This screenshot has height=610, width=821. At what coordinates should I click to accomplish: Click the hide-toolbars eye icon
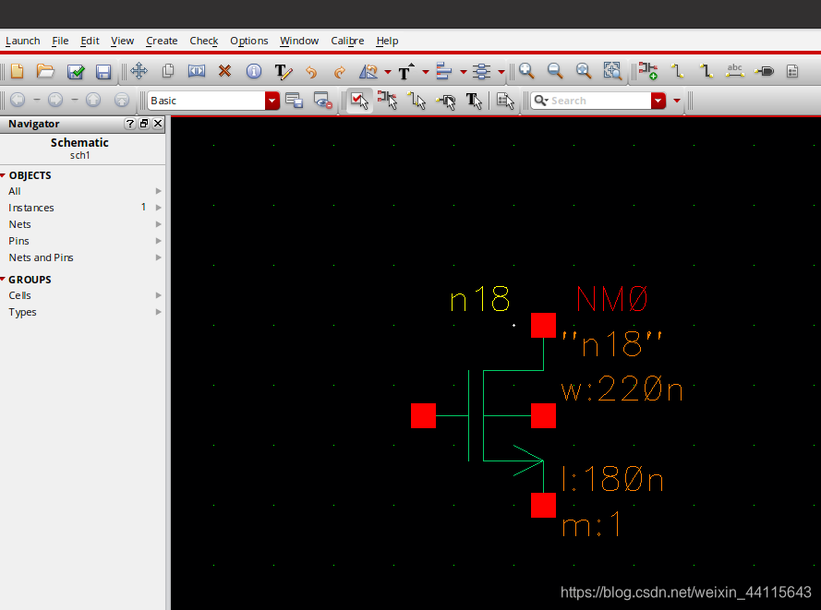click(x=322, y=101)
